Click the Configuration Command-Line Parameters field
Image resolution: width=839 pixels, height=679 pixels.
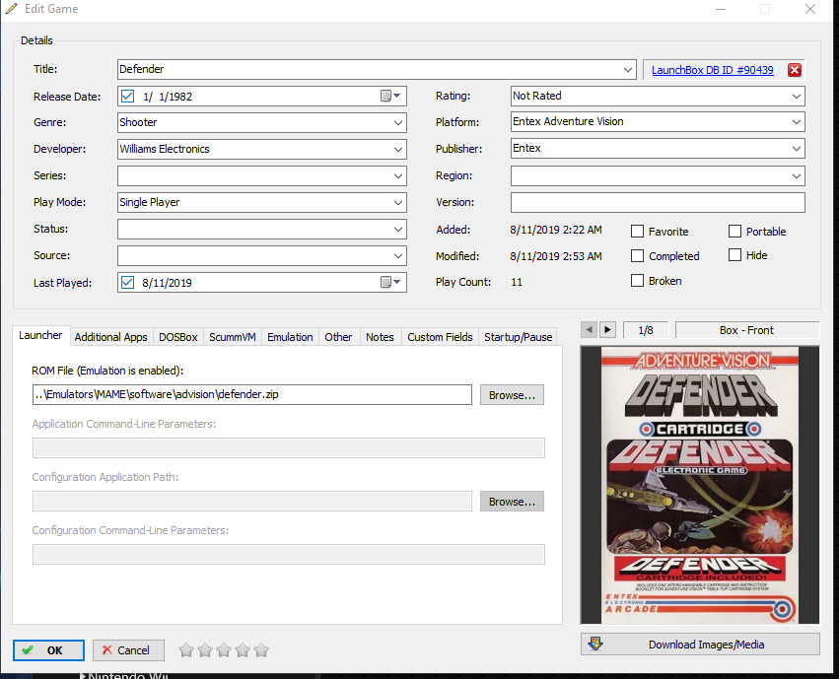pyautogui.click(x=289, y=554)
